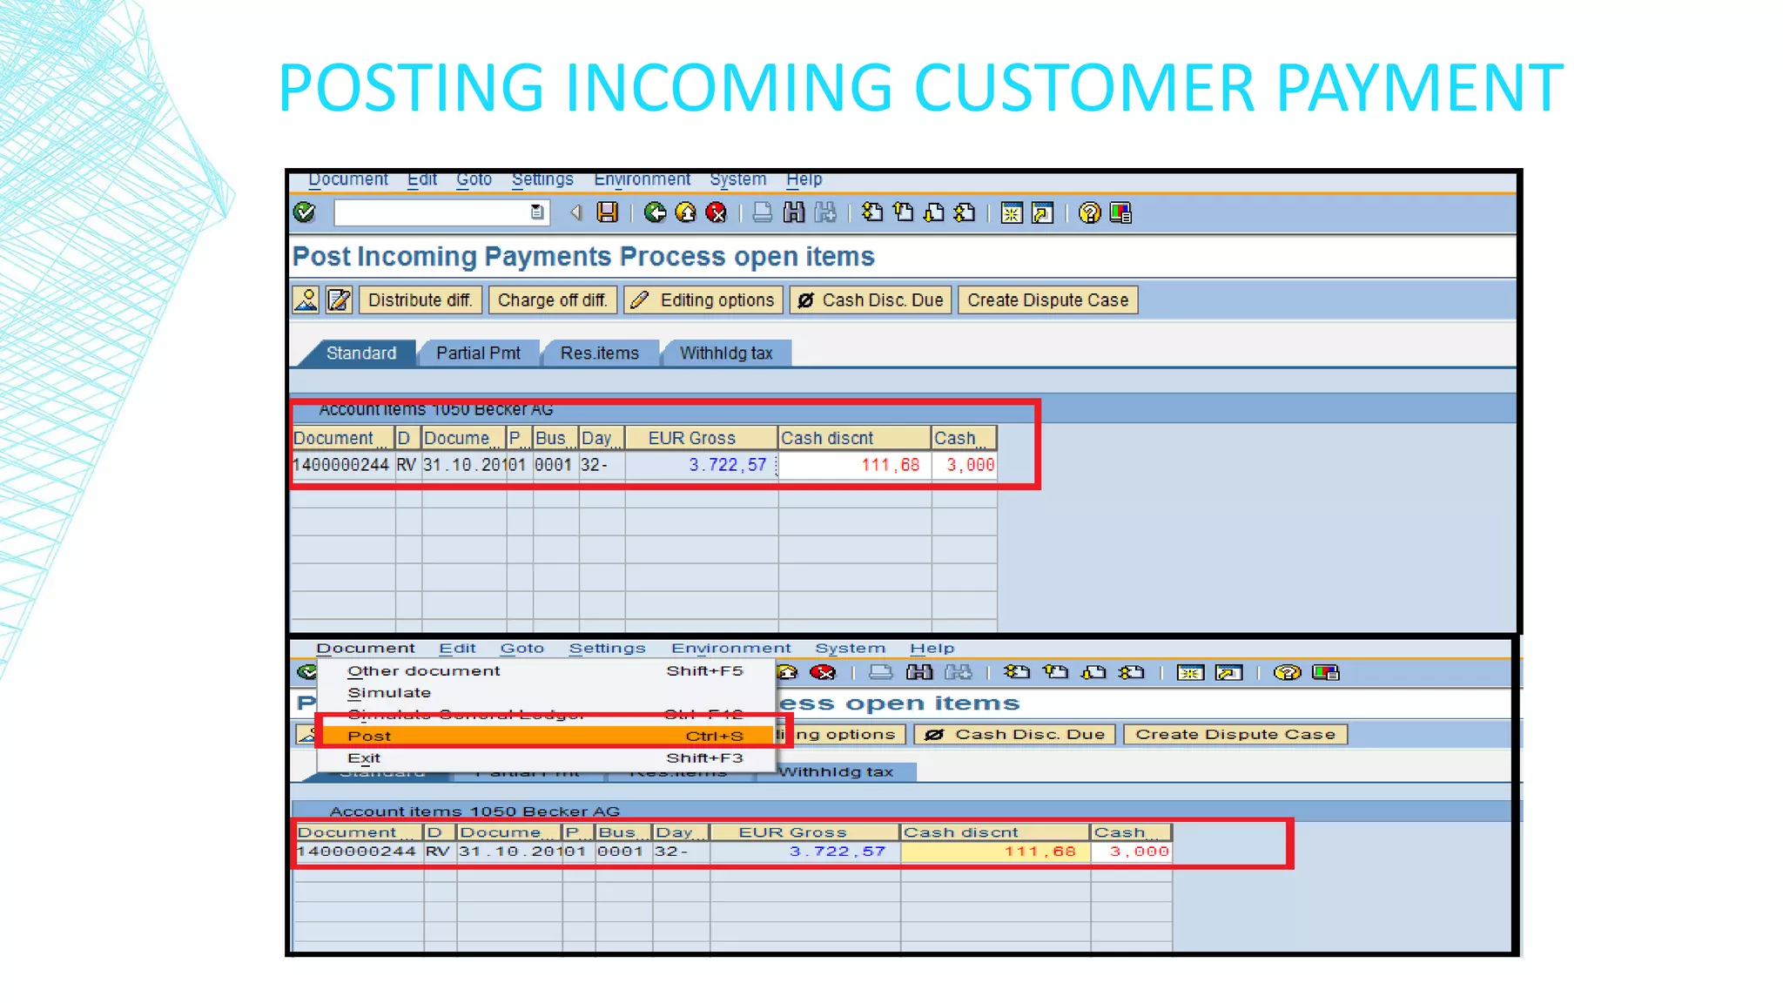Click Document column header in bottom window

pyautogui.click(x=358, y=832)
